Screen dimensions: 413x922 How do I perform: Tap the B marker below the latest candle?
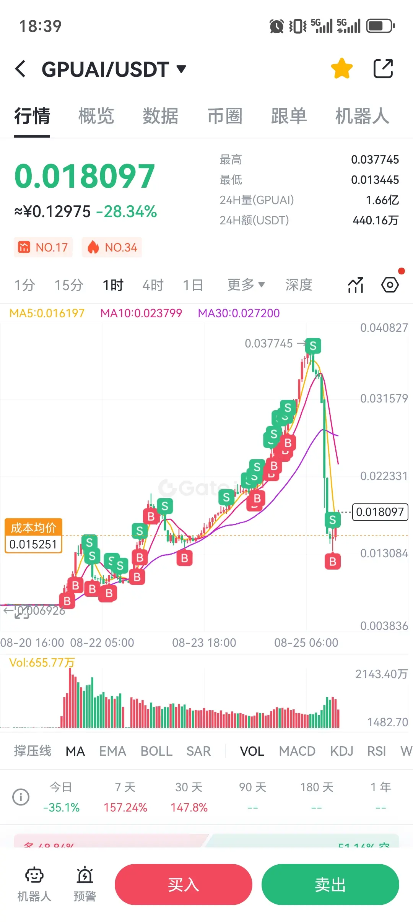(x=333, y=562)
